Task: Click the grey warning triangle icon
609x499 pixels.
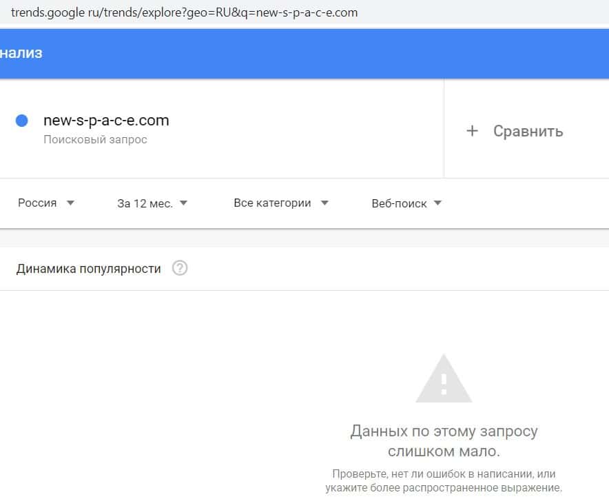Action: coord(444,379)
